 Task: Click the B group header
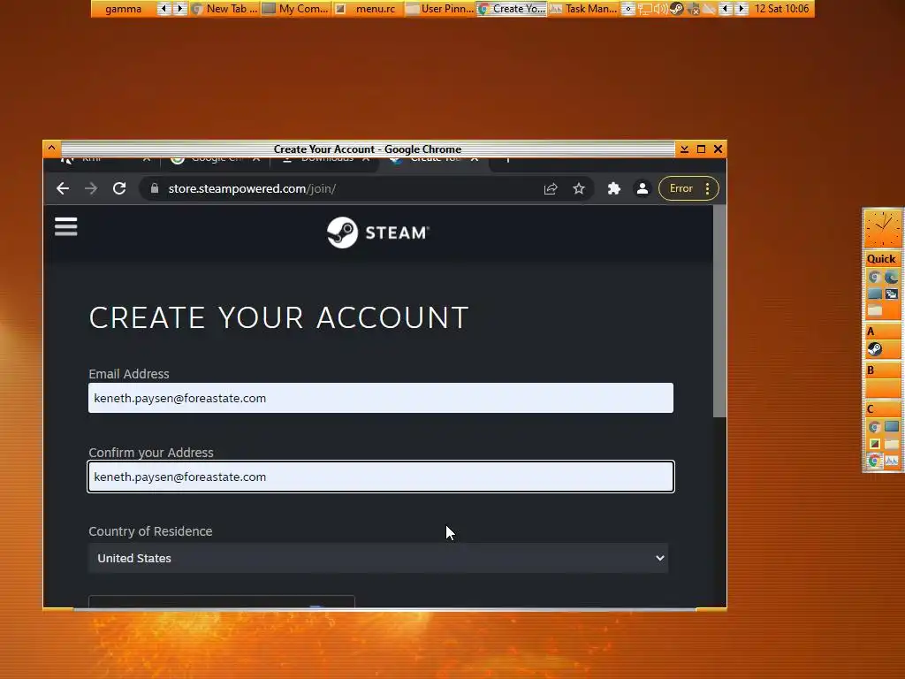[882, 370]
